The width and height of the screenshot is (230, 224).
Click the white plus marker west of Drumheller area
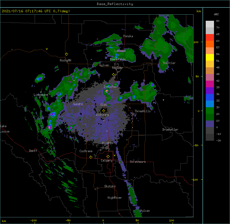[x=163, y=100]
